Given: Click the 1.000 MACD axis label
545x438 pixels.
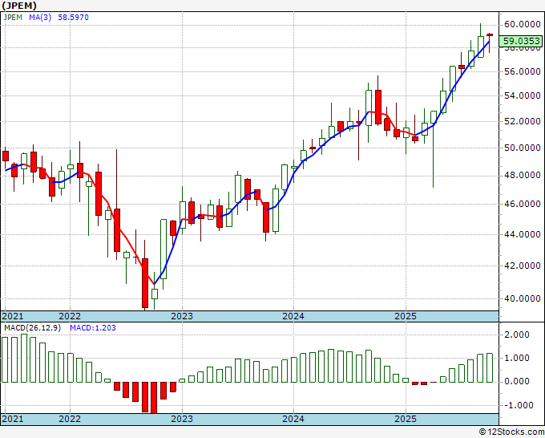Looking at the screenshot, I should point(519,358).
